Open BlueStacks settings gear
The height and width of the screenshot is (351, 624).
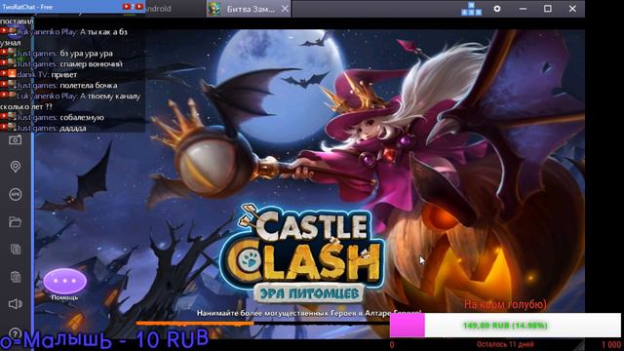497,9
